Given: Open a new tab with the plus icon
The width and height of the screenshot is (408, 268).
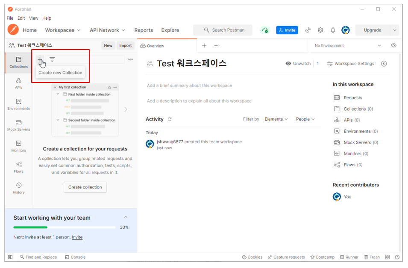Looking at the screenshot, I should coord(204,46).
